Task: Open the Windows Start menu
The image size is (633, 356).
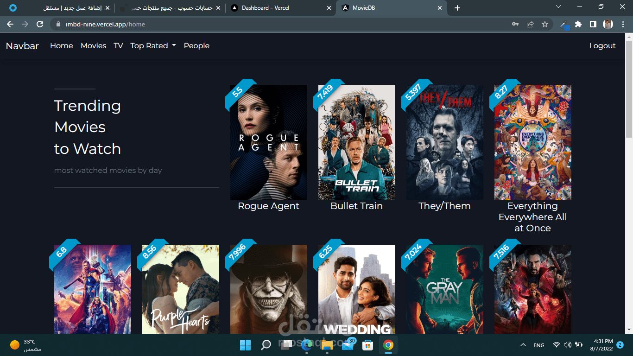Action: coord(245,345)
